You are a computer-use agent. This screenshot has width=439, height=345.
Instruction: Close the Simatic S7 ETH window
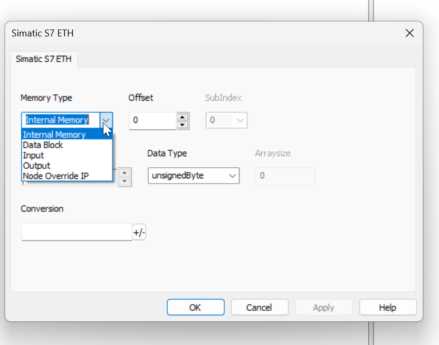409,33
